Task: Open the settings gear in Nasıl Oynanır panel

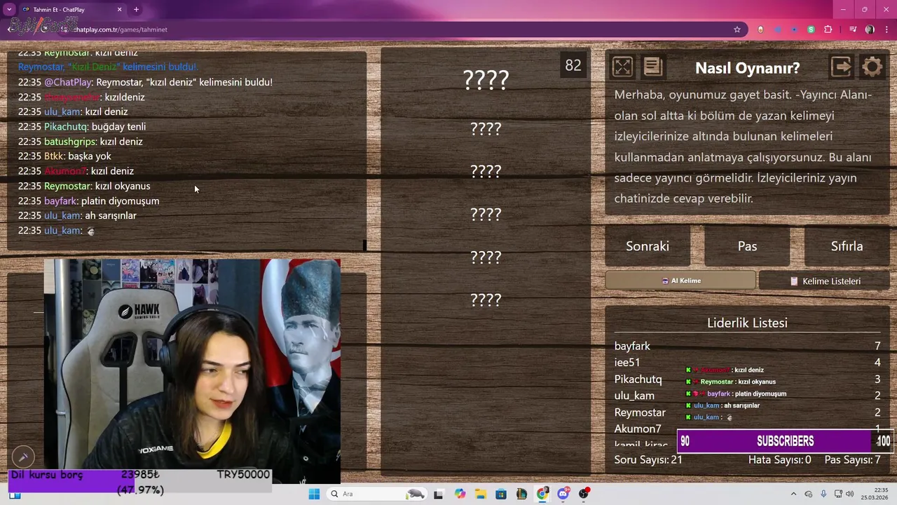Action: 872,67
